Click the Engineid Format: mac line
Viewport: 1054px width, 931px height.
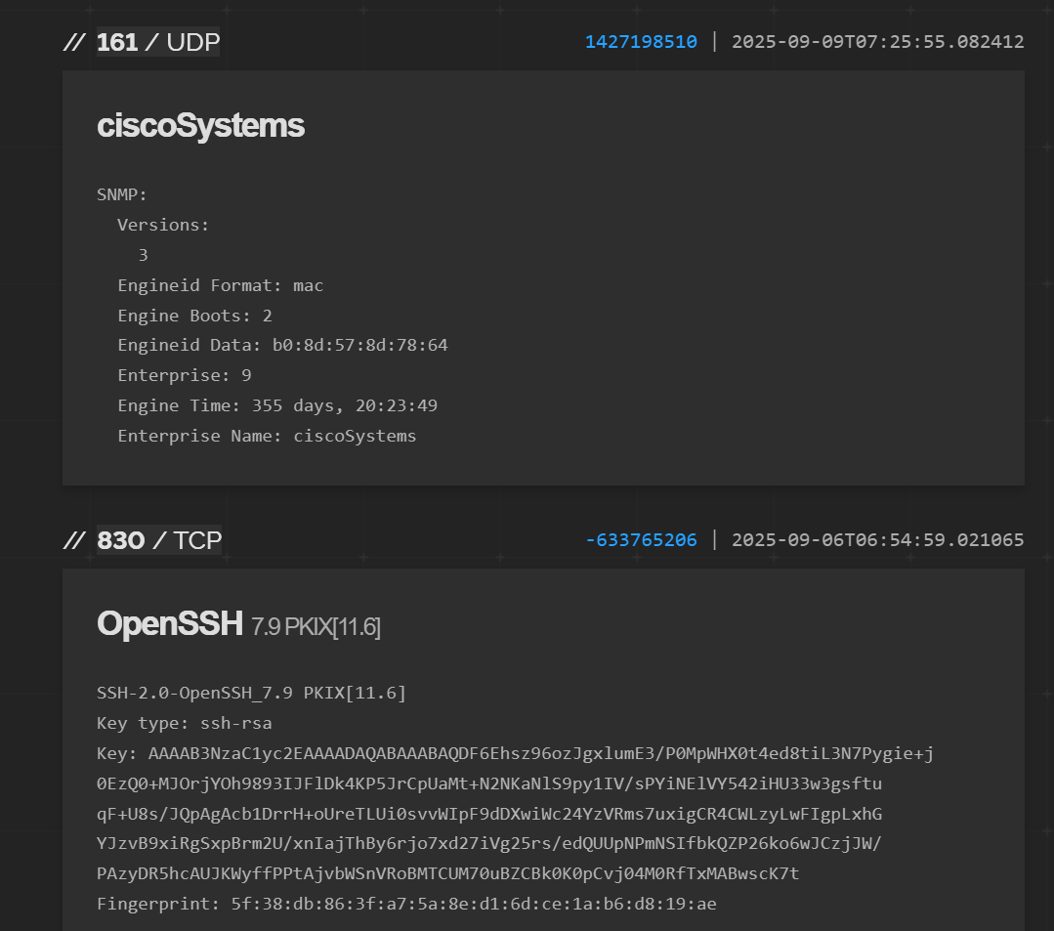220,286
